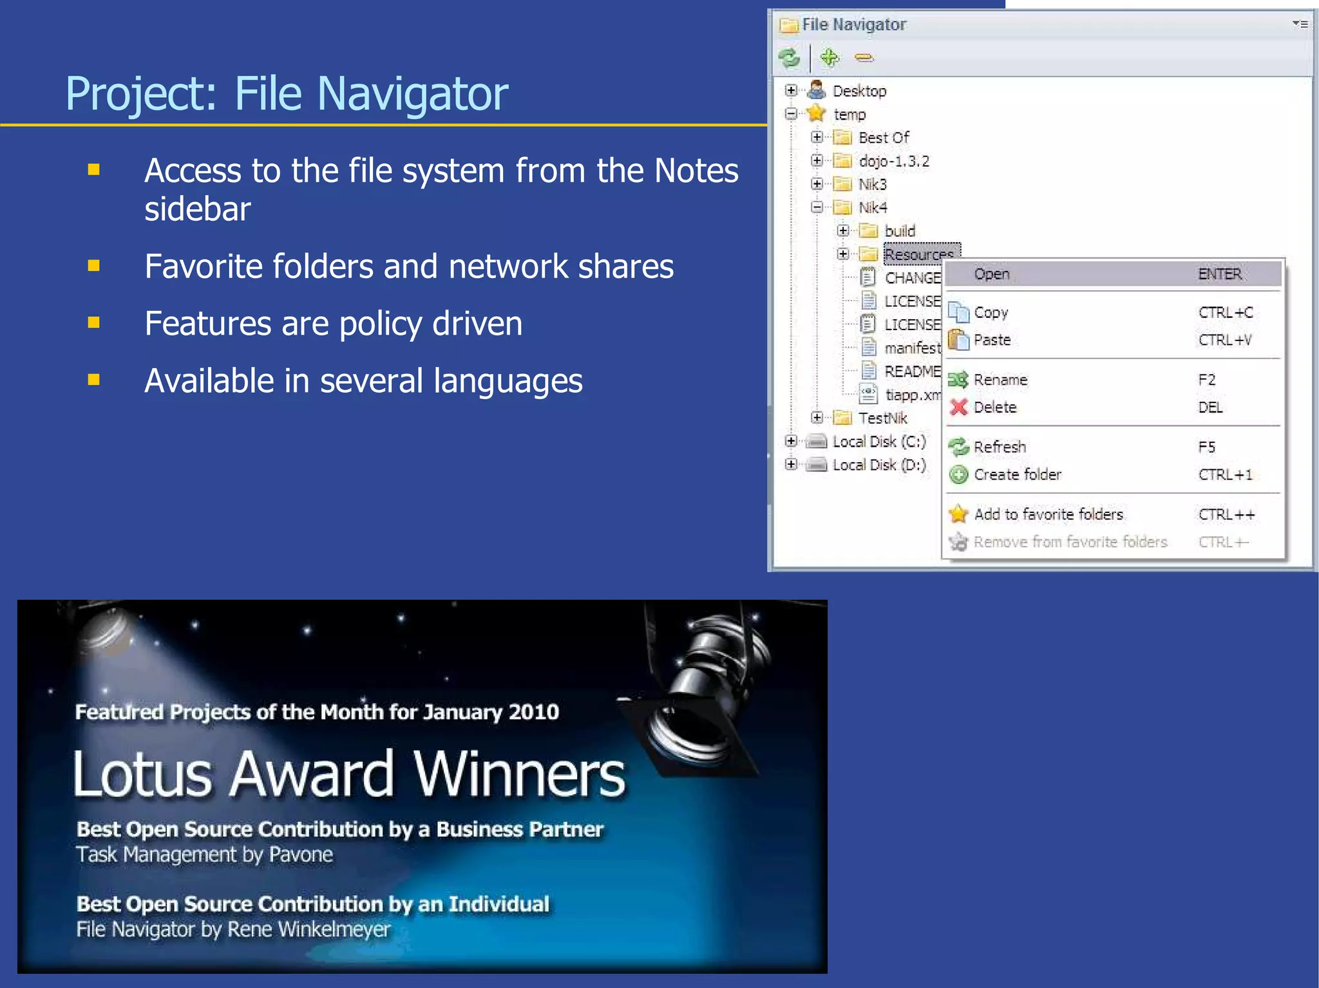
Task: Click the Best Of folder icon
Action: tap(842, 137)
